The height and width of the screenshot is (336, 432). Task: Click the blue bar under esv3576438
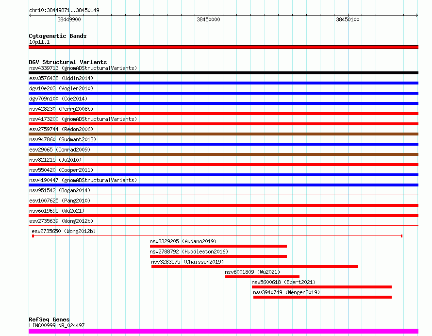point(223,83)
